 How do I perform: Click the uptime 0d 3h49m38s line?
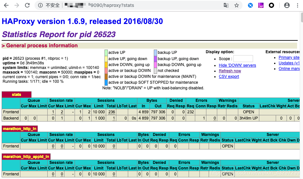point(23,63)
